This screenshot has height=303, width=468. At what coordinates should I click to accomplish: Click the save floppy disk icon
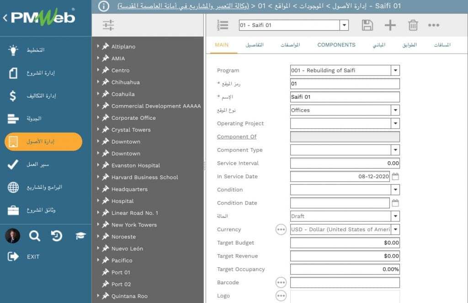click(367, 25)
